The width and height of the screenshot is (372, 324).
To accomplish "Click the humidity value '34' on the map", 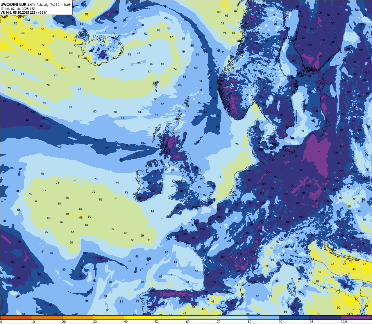I will pos(332,277).
